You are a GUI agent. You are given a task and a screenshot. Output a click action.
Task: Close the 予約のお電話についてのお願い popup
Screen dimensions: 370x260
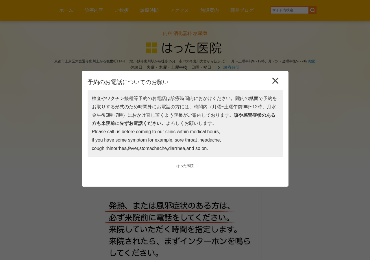(275, 81)
